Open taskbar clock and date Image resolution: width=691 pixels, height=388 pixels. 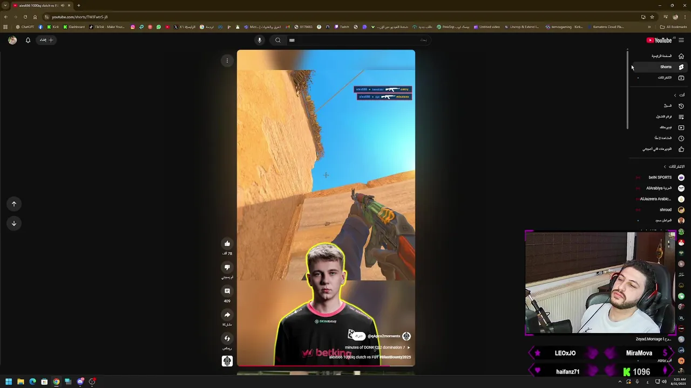click(x=678, y=382)
